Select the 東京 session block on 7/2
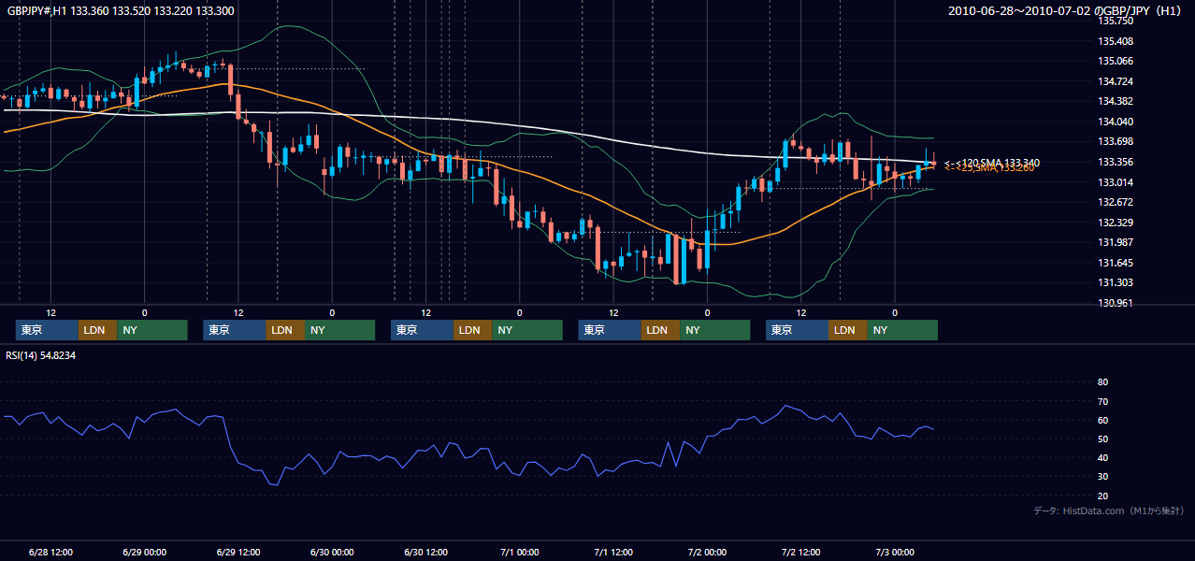This screenshot has height=561, width=1195. (x=797, y=330)
